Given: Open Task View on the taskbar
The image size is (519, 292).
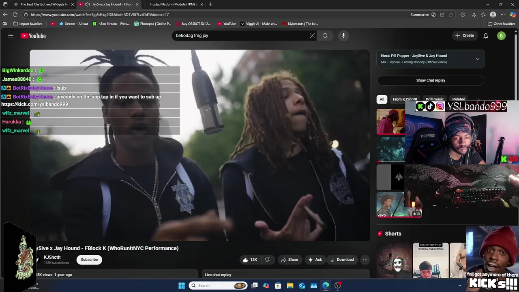Looking at the screenshot, I should (255, 286).
